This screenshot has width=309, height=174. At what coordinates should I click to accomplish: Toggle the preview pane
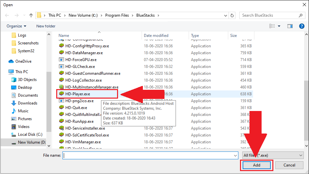point(290,26)
